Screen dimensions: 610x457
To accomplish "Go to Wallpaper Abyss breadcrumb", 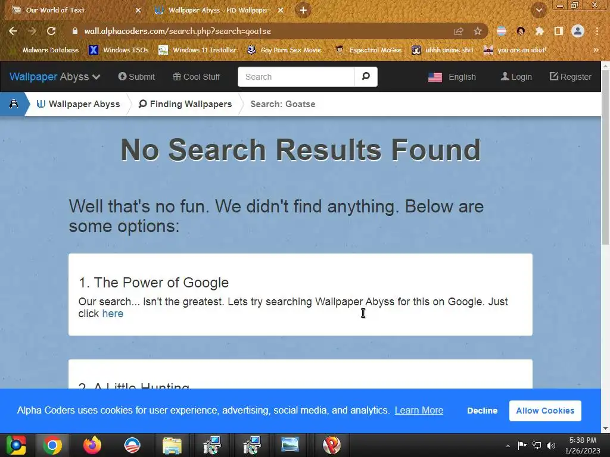I will pos(78,104).
